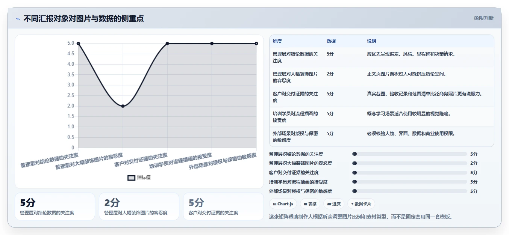Click 必须核验人物、界面、数据和商业使用权限。
The width and height of the screenshot is (509, 235).
(411, 134)
